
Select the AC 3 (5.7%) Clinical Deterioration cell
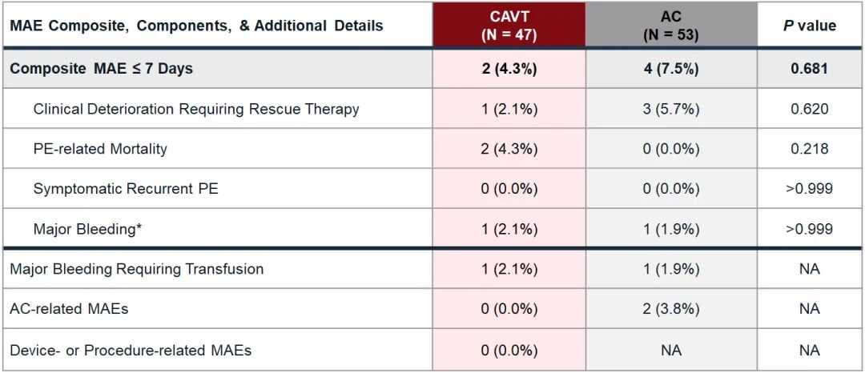click(x=670, y=109)
